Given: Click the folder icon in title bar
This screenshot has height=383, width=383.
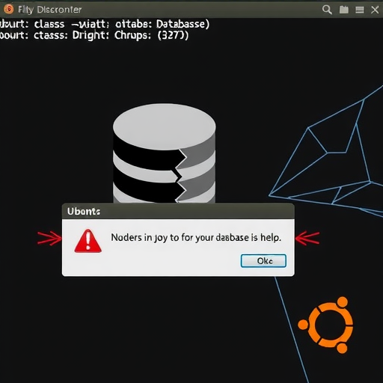Looking at the screenshot, I should (x=344, y=10).
